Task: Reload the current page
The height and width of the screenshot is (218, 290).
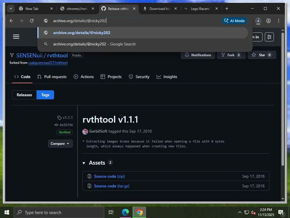Action: click(32, 20)
